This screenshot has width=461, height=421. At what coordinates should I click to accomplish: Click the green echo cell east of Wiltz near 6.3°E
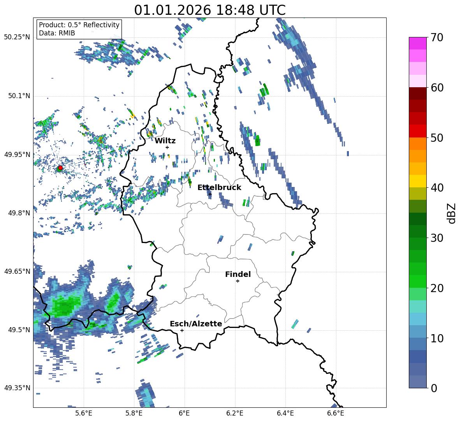pyautogui.click(x=257, y=141)
